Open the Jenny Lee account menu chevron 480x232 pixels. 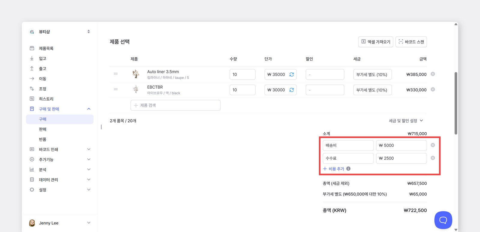[89, 223]
